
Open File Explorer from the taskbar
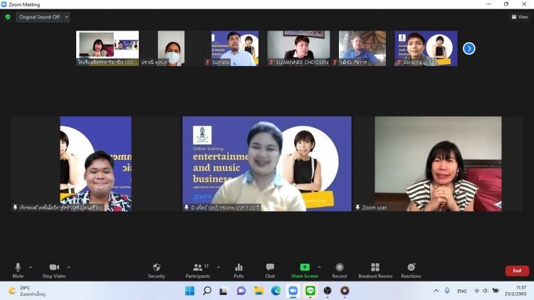click(258, 291)
